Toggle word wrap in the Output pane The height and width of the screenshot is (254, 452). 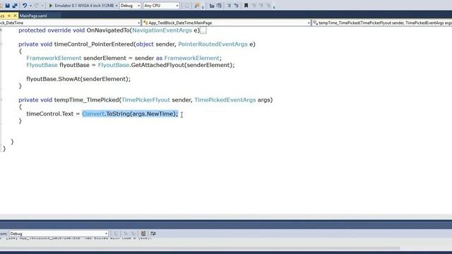point(153,234)
